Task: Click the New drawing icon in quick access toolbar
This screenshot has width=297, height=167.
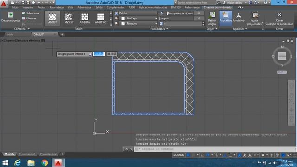Action: [x=13, y=3]
